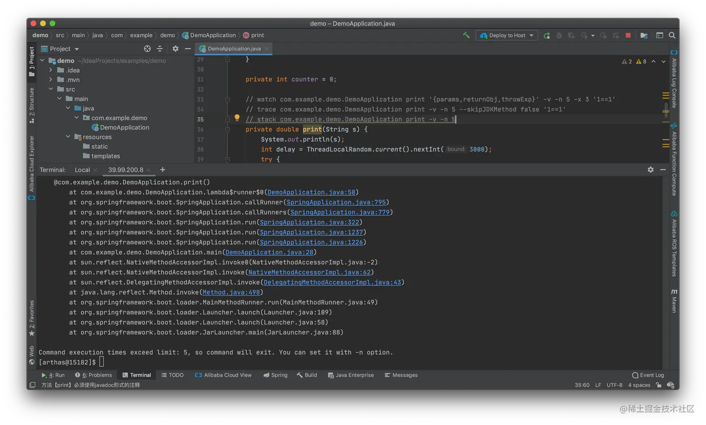Open the Problems tool window
706x425 pixels.
[93, 375]
